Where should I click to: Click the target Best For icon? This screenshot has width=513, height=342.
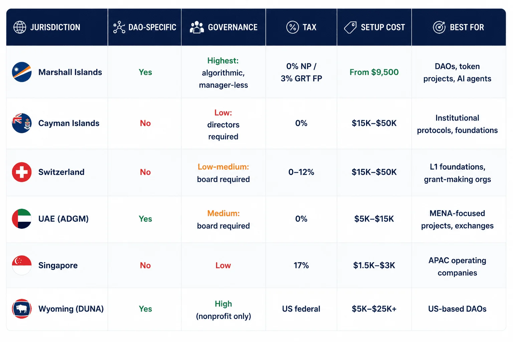(x=439, y=27)
